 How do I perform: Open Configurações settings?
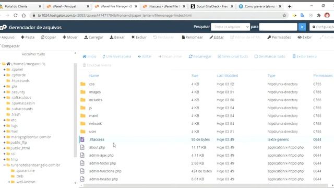coord(322,27)
